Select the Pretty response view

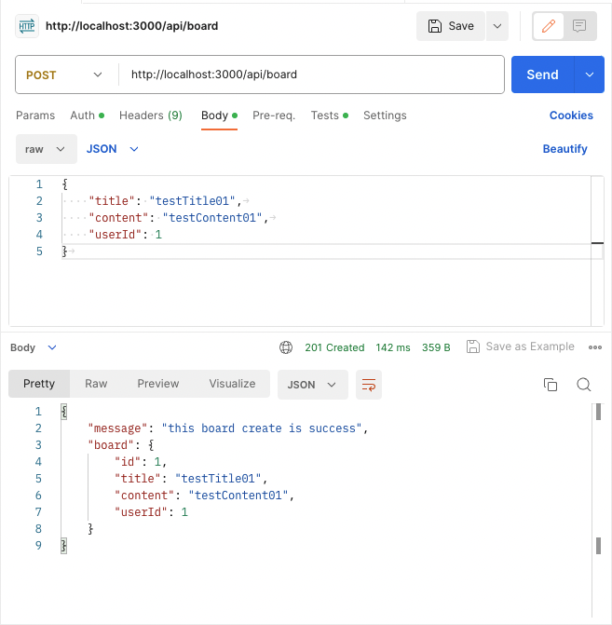coord(39,384)
